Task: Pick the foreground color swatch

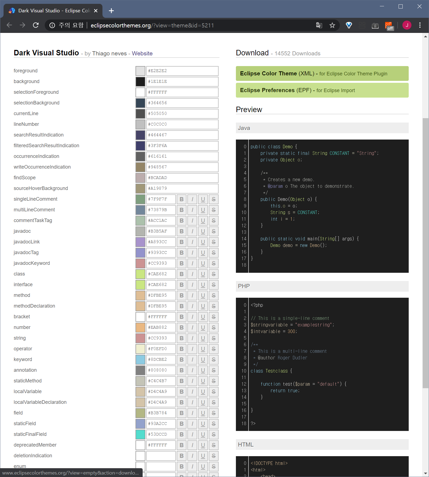Action: pyautogui.click(x=140, y=71)
